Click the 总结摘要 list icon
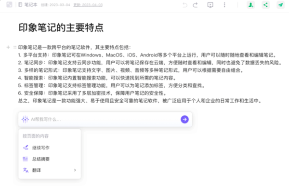289x190 pixels. (25, 159)
